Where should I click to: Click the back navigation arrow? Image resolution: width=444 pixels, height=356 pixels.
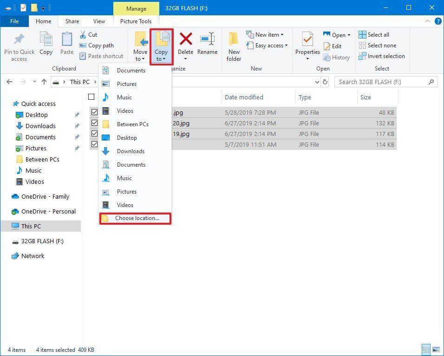click(x=9, y=81)
